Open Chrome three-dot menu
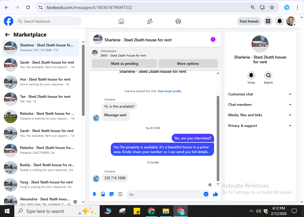This screenshot has height=217, width=304. click(297, 7)
